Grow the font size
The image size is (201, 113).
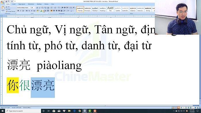37,8
